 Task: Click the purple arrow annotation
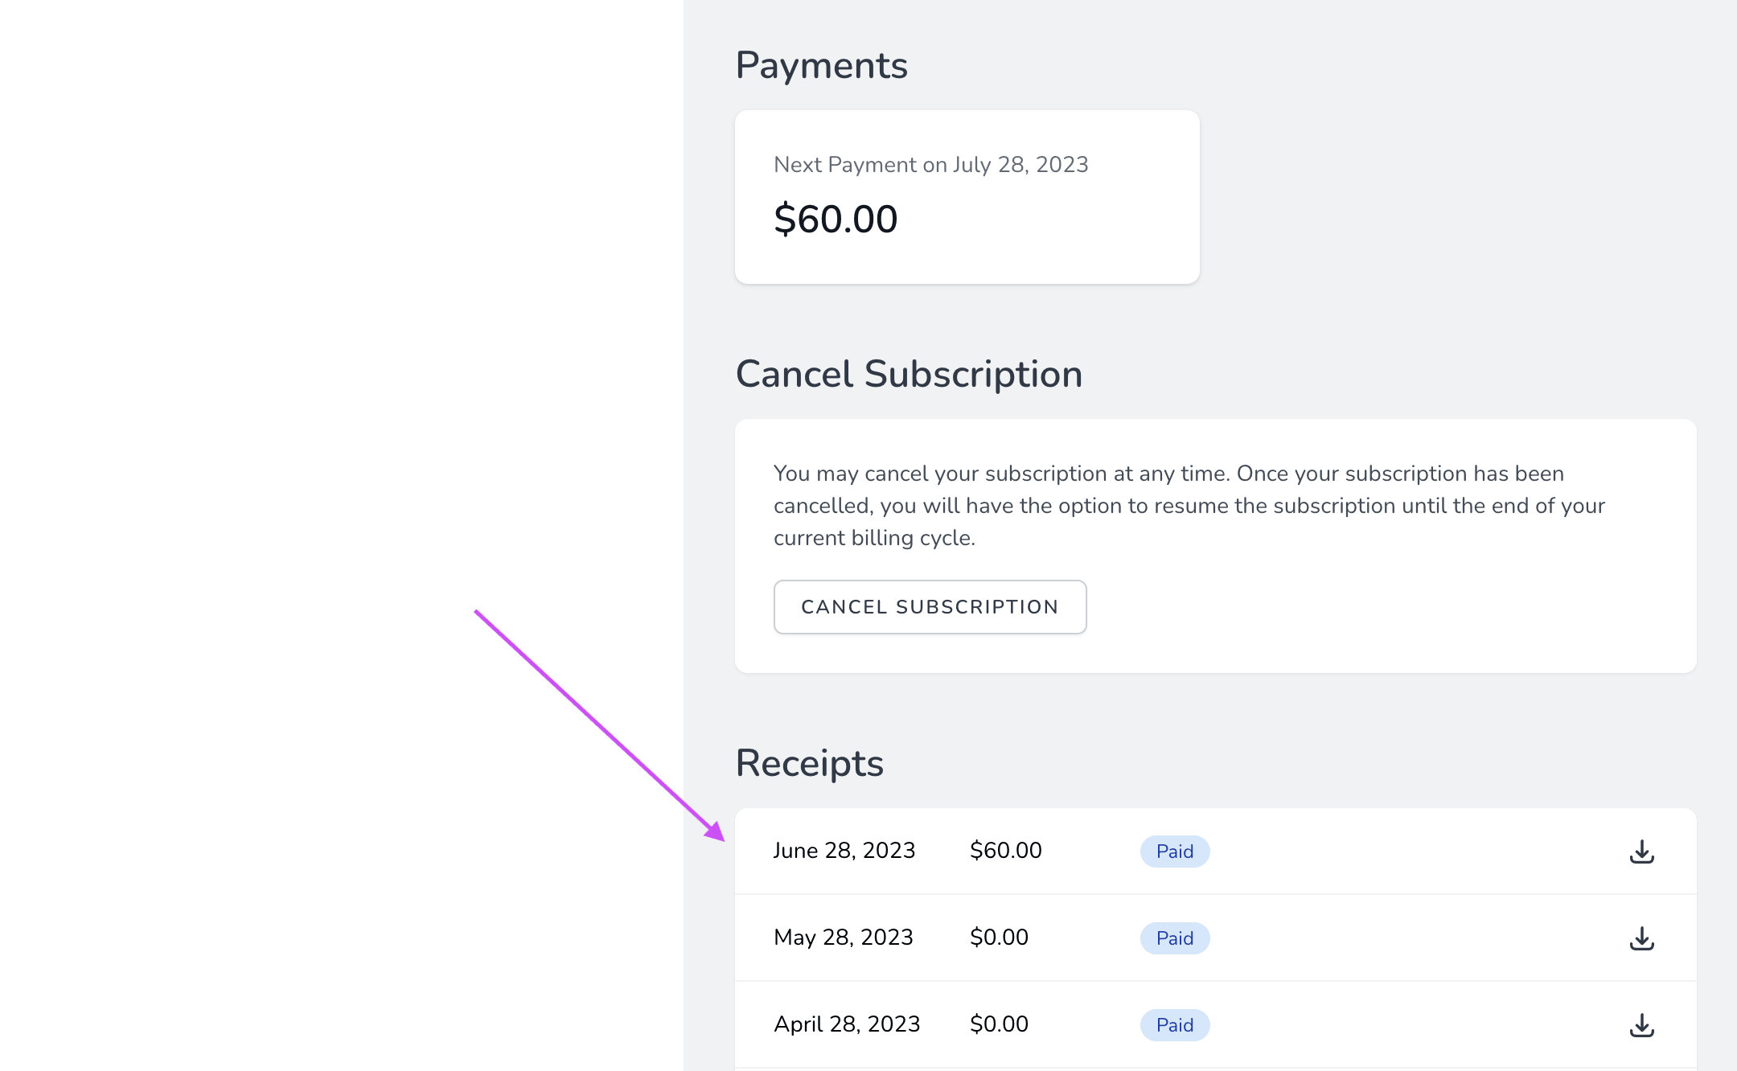click(599, 725)
